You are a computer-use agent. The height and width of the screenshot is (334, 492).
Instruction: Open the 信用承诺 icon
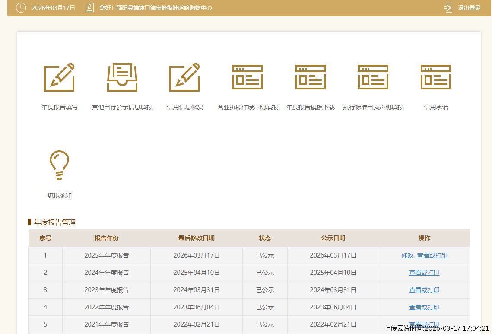point(435,77)
